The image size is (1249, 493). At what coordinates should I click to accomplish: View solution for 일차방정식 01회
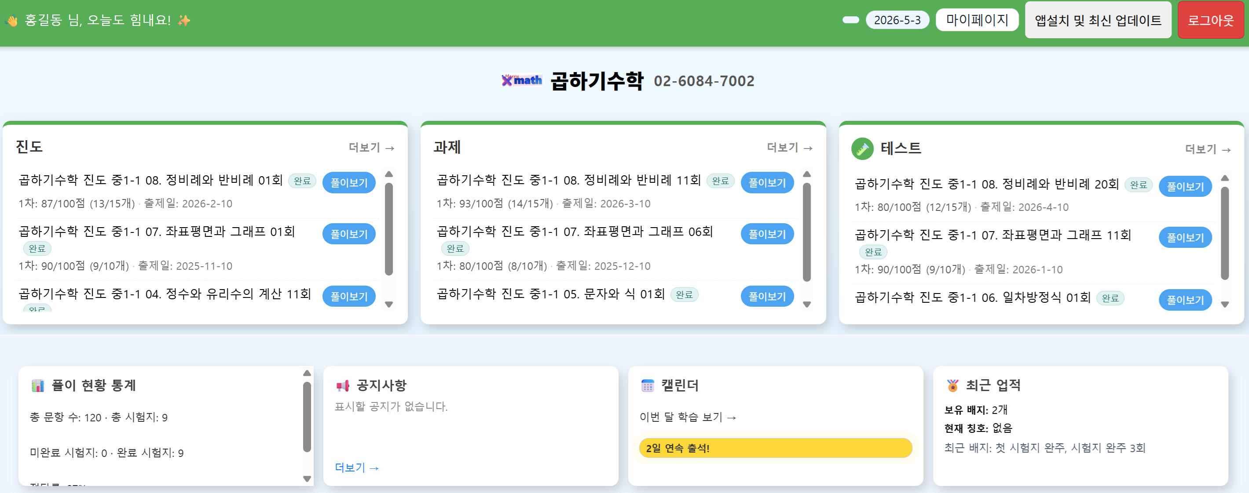tap(1185, 300)
